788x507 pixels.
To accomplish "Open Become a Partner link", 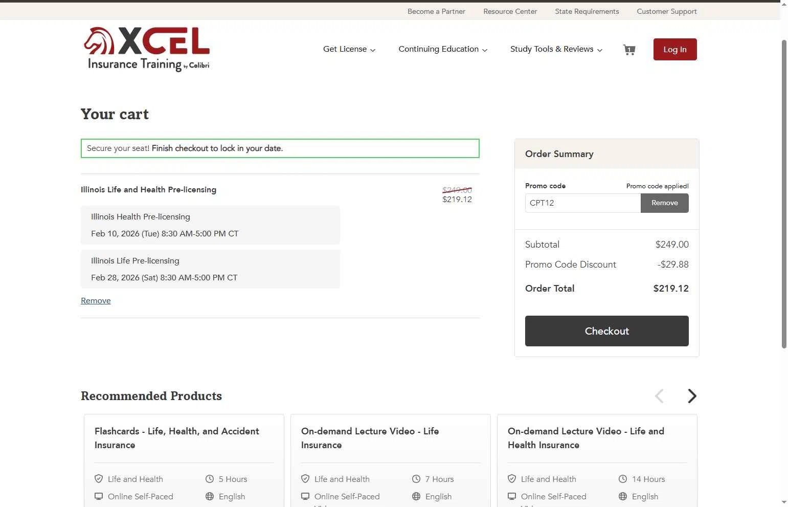I will (436, 11).
